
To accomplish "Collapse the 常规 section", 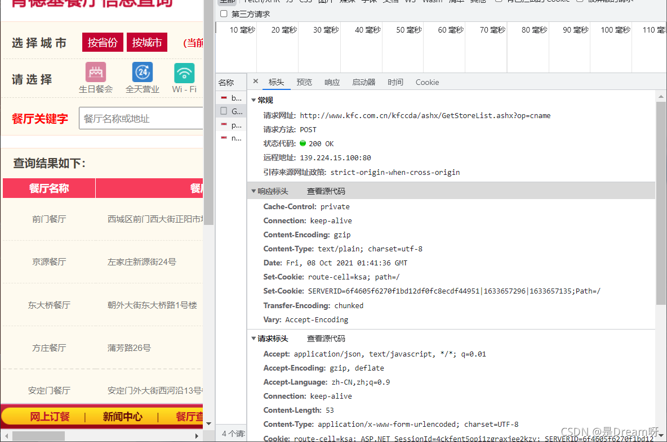I will point(254,100).
